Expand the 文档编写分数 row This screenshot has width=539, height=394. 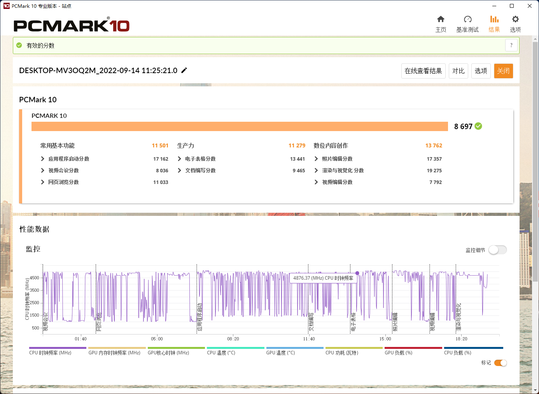tap(179, 170)
